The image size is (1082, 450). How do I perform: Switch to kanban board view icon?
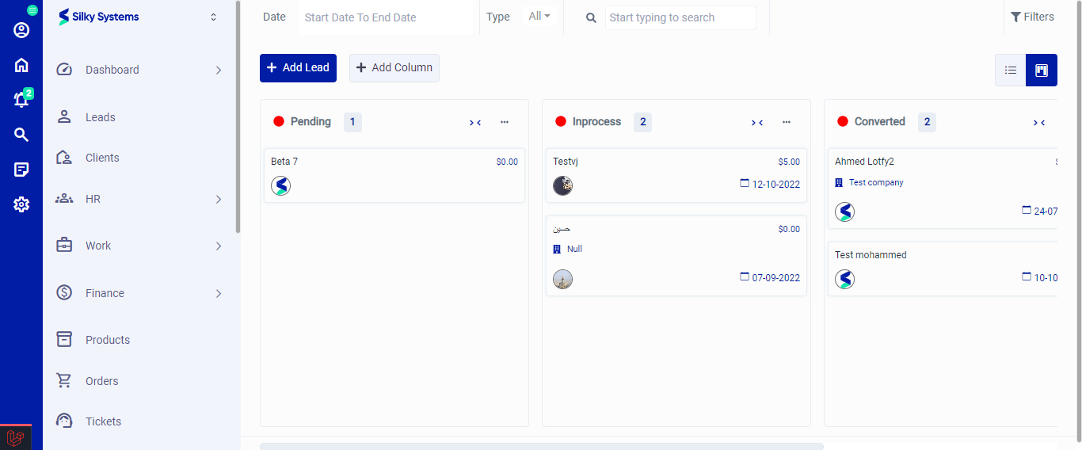(1042, 70)
